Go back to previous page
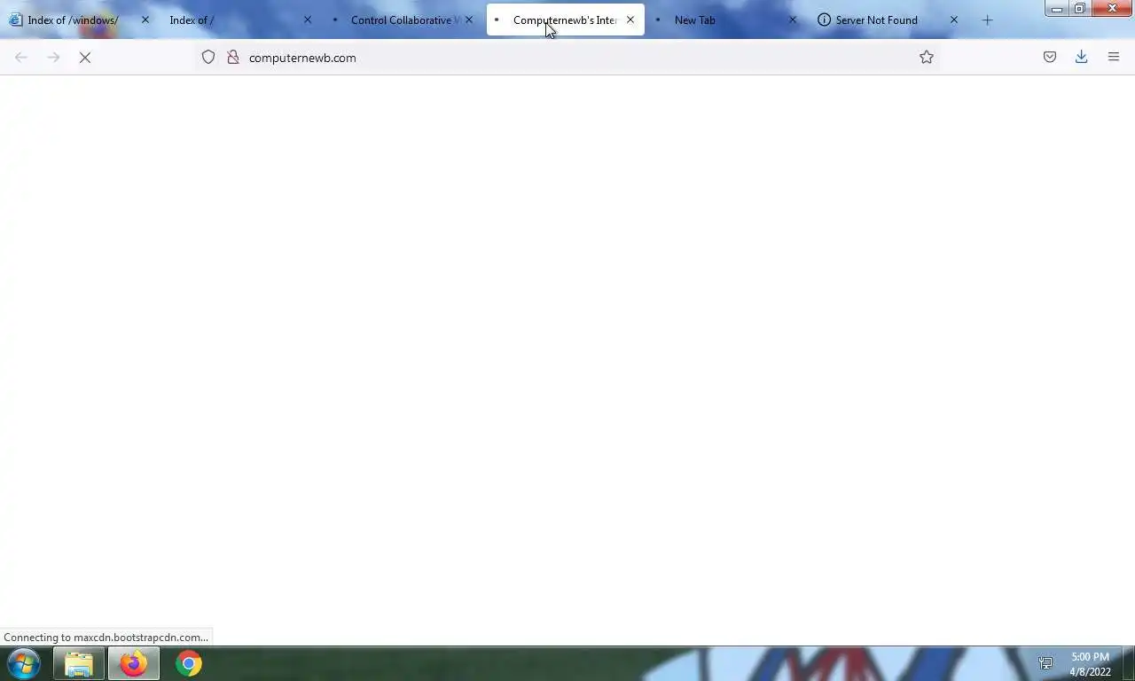The height and width of the screenshot is (681, 1135). [x=21, y=58]
